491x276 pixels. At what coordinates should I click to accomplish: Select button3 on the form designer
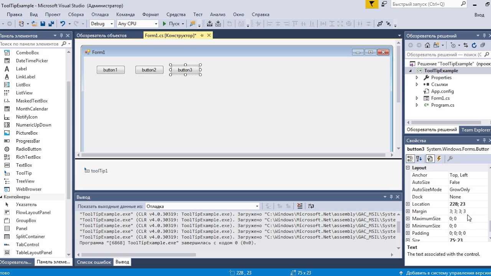[185, 70]
